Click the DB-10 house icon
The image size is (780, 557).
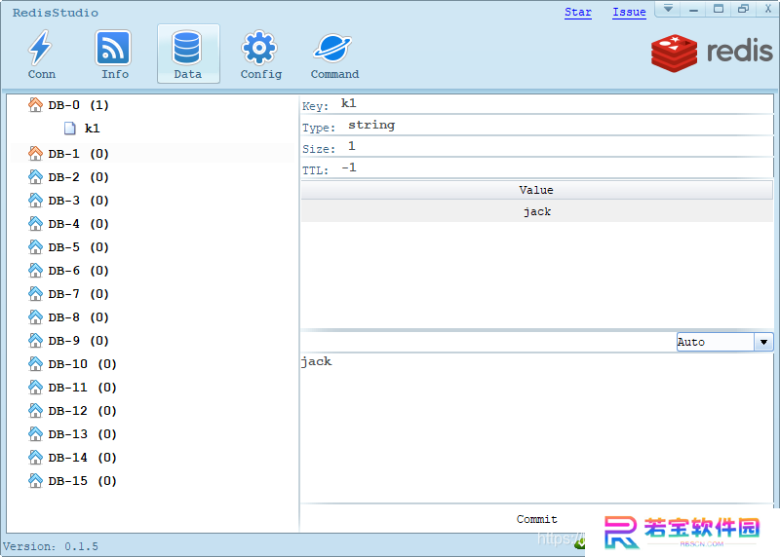(35, 364)
